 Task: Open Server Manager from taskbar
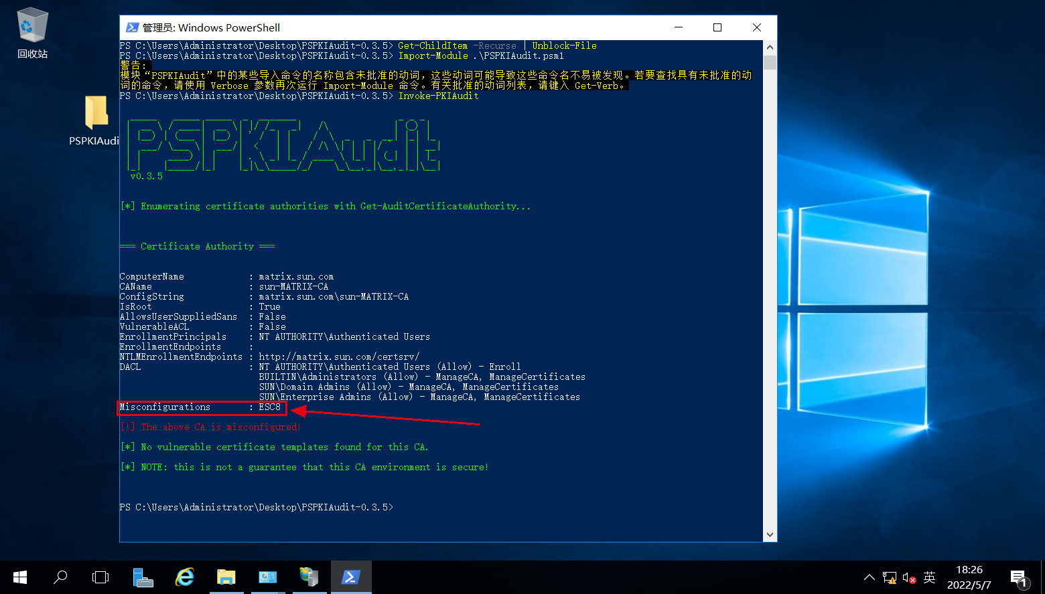coord(143,577)
